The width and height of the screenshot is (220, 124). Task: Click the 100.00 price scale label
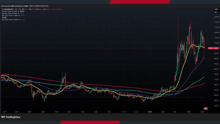217,43
